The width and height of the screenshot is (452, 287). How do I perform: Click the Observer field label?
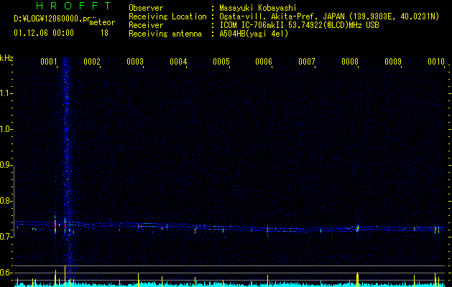pos(146,8)
